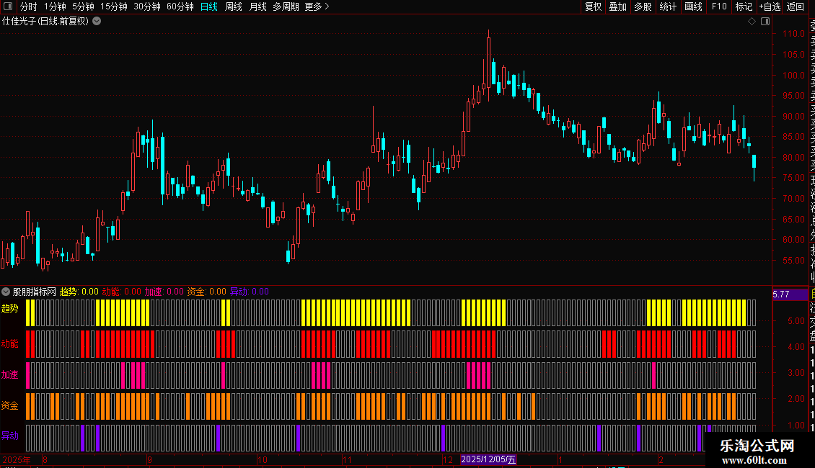
Task: Click the 加速: 0.00 indicator value
Action: pyautogui.click(x=164, y=292)
